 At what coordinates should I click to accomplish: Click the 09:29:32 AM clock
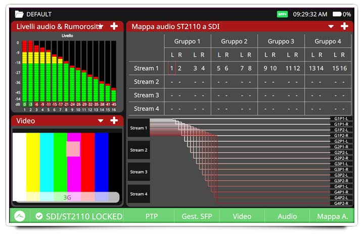tap(310, 14)
